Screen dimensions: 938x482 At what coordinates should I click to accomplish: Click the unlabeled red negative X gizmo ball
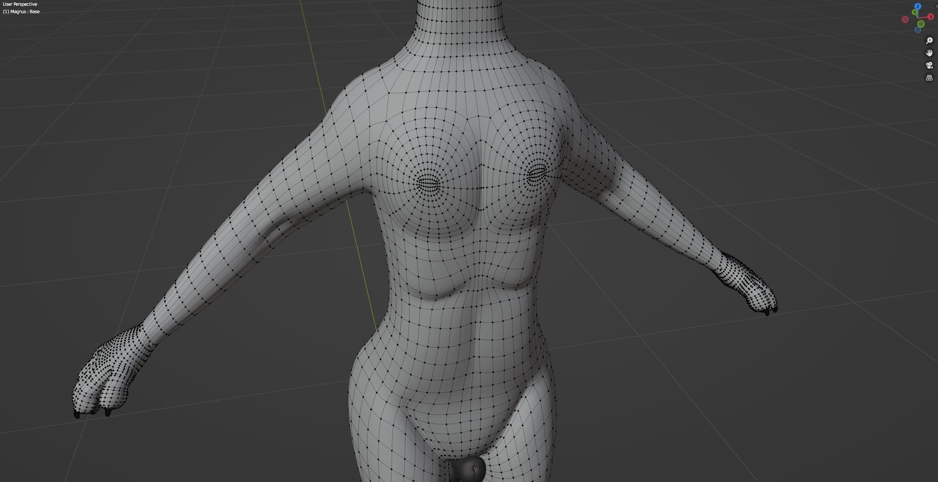[x=905, y=20]
